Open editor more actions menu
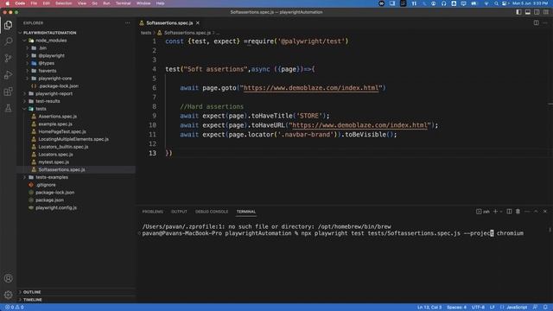Viewport: 553px width, 311px height. (545, 23)
